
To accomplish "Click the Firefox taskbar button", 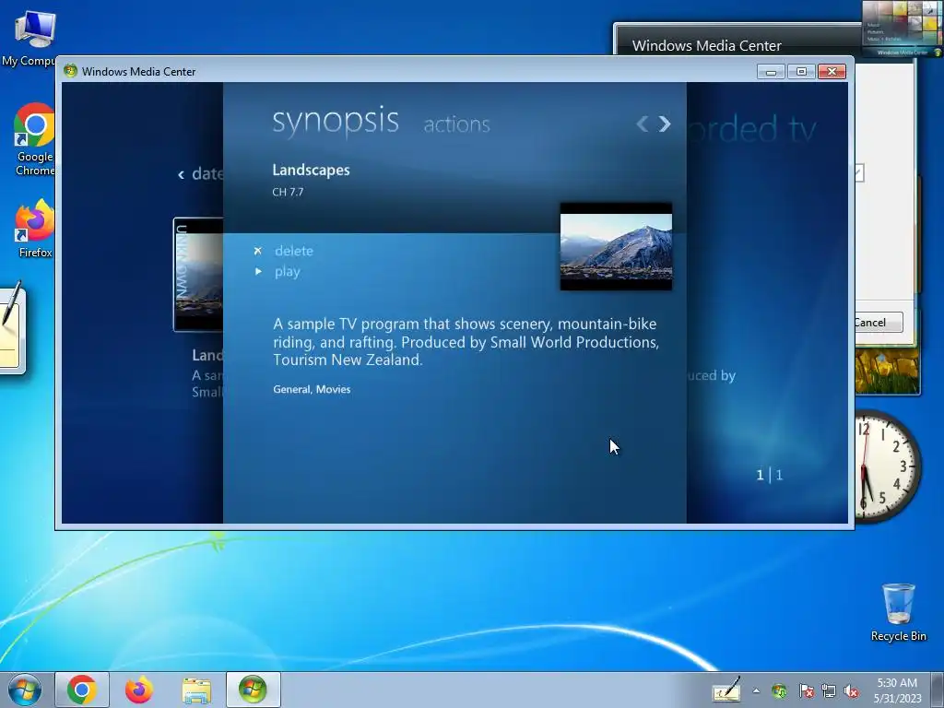I will (x=139, y=690).
